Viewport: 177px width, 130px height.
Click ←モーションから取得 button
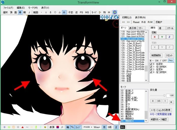click(161, 110)
